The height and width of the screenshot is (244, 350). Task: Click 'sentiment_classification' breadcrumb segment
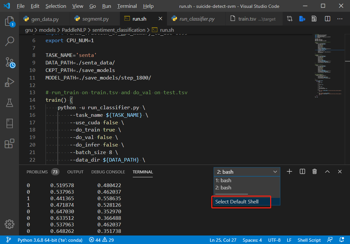click(x=119, y=30)
